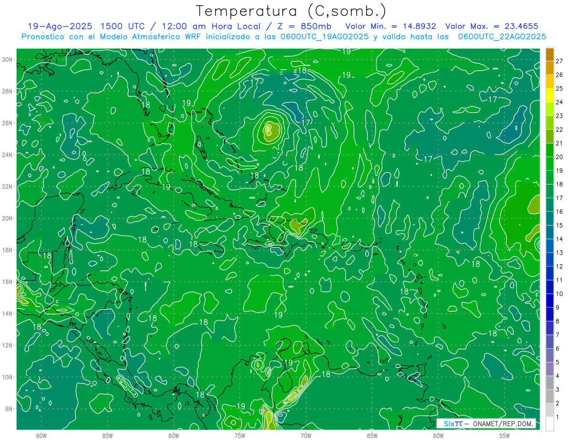This screenshot has width=572, height=442.
Task: Click legend scale value '12'
Action: [559, 267]
